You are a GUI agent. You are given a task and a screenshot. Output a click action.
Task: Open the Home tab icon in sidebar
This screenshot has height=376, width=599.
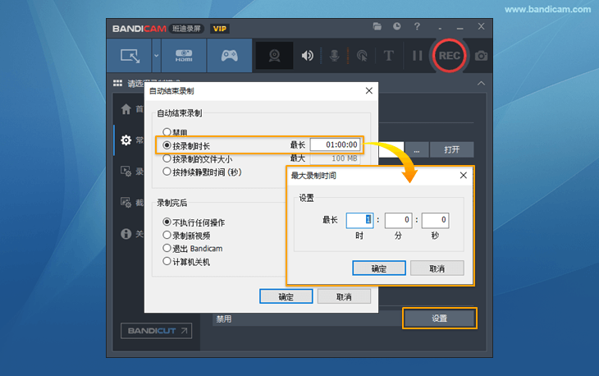(126, 109)
